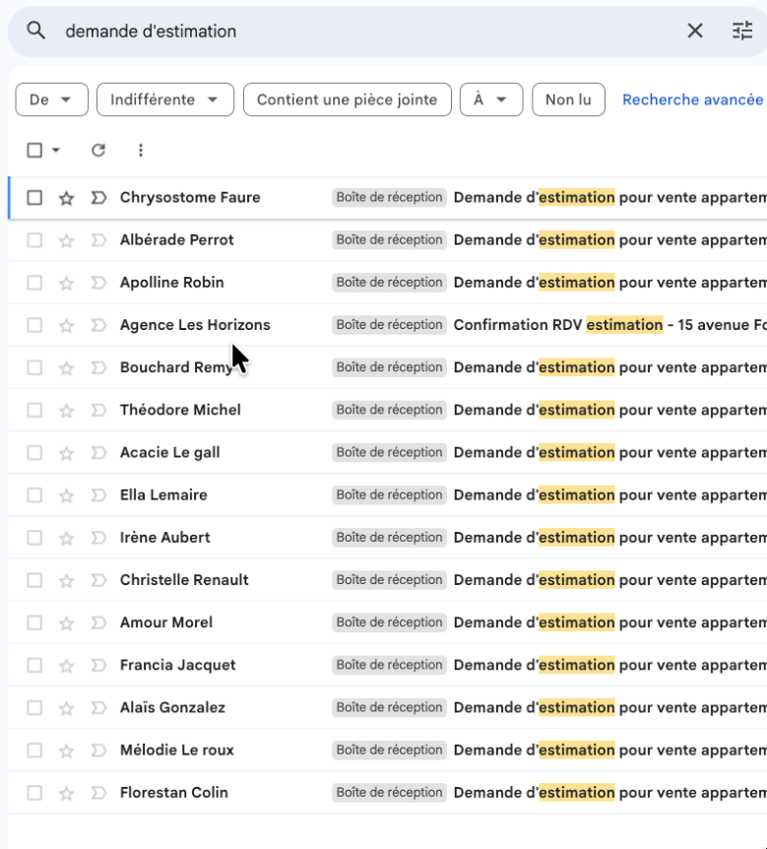This screenshot has height=849, width=767.
Task: Open the three-dot more actions menu
Action: pyautogui.click(x=141, y=150)
